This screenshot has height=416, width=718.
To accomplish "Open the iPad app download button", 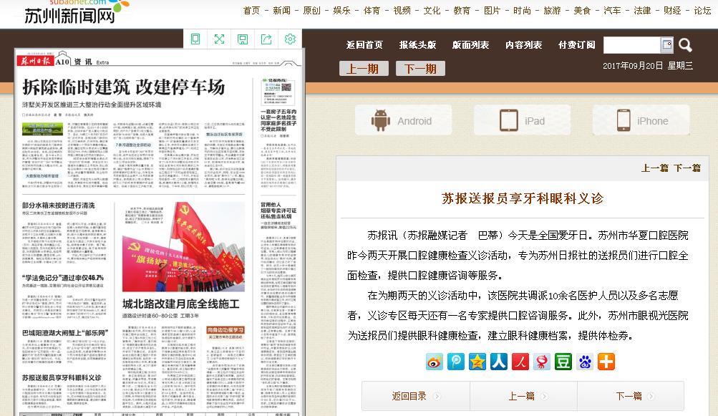I will click(x=522, y=121).
